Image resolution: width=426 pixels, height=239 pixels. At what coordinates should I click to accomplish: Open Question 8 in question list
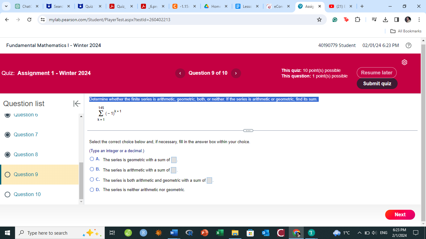tap(26, 154)
